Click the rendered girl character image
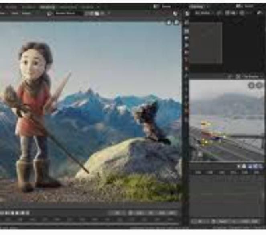The height and width of the screenshot is (235, 266). (x=35, y=116)
